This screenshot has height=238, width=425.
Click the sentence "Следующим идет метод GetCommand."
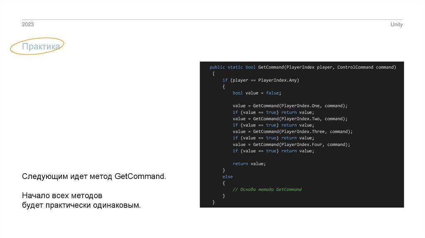(94, 177)
